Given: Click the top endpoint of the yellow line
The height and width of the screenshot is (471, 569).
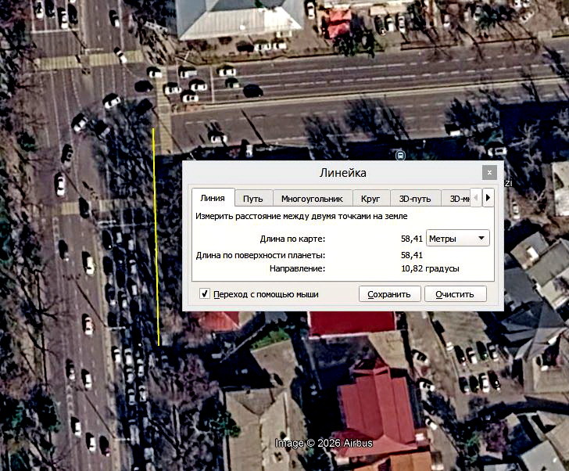Looking at the screenshot, I should [x=153, y=128].
